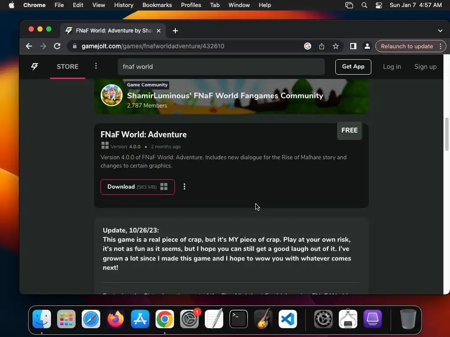Open the App Store from the dock
The width and height of the screenshot is (450, 337).
[x=140, y=319]
